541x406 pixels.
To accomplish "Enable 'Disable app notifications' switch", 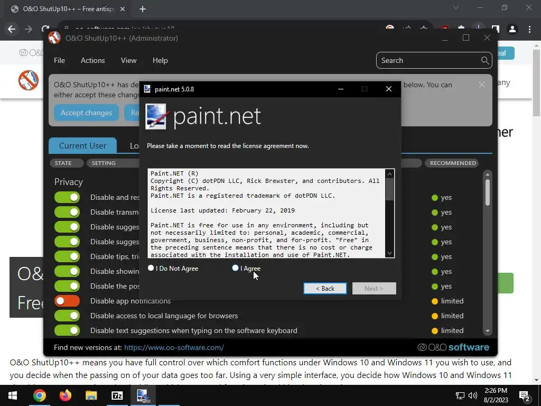I will point(67,301).
